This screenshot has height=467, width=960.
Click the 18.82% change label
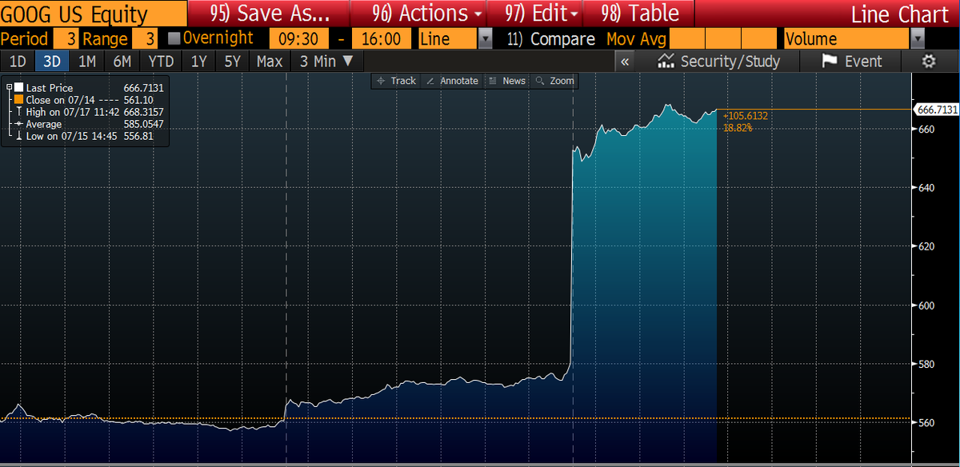tap(738, 127)
